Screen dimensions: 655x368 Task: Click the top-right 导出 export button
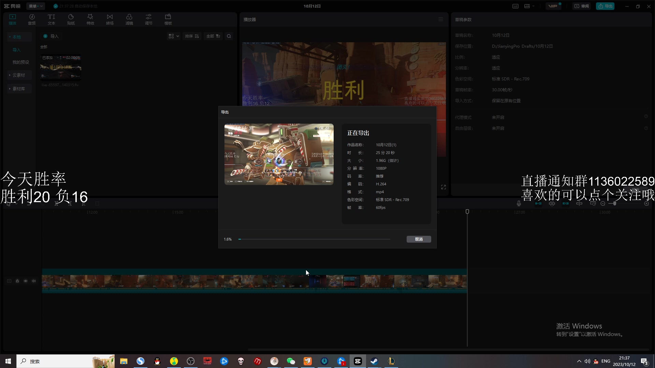coord(605,6)
